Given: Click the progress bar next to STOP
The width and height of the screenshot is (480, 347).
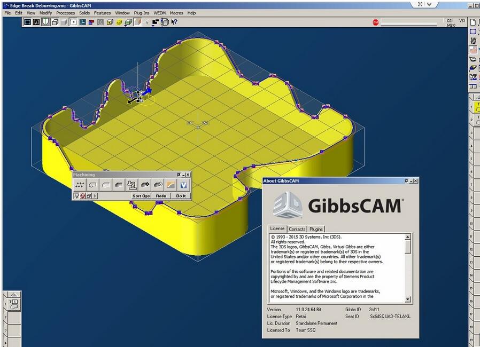Looking at the screenshot, I should [x=409, y=22].
